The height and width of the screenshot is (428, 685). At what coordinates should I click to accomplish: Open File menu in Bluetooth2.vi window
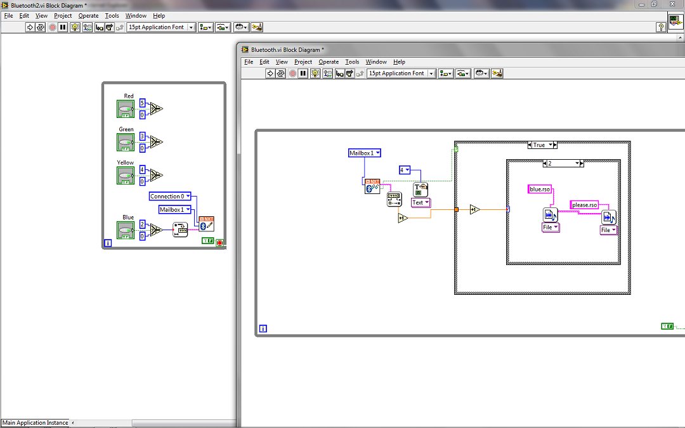pos(8,16)
